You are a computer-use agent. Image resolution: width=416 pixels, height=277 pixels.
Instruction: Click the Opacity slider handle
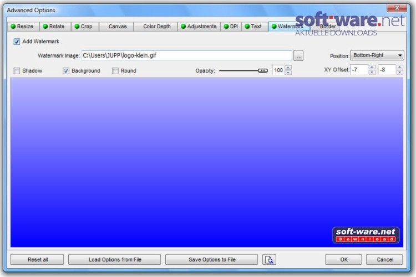(x=263, y=70)
